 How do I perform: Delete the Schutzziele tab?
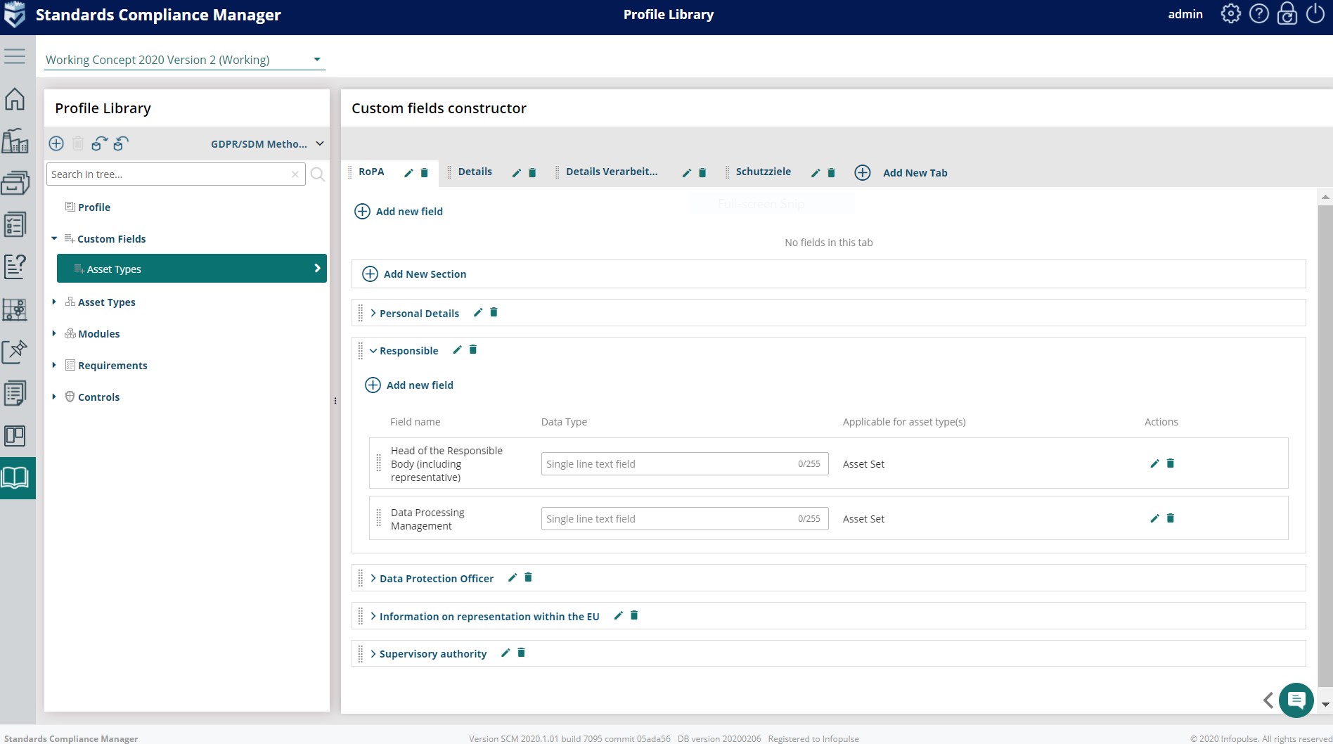(831, 173)
